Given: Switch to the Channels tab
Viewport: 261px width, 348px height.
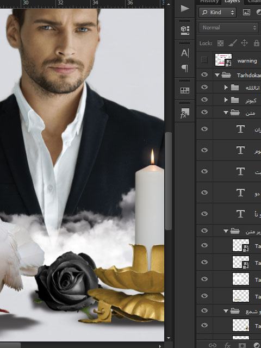Looking at the screenshot, I should click(254, 2).
